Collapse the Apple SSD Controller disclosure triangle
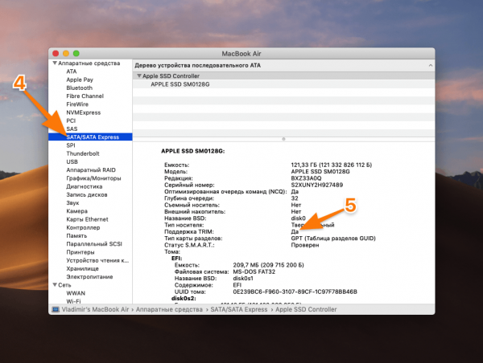The height and width of the screenshot is (363, 483). tap(139, 75)
